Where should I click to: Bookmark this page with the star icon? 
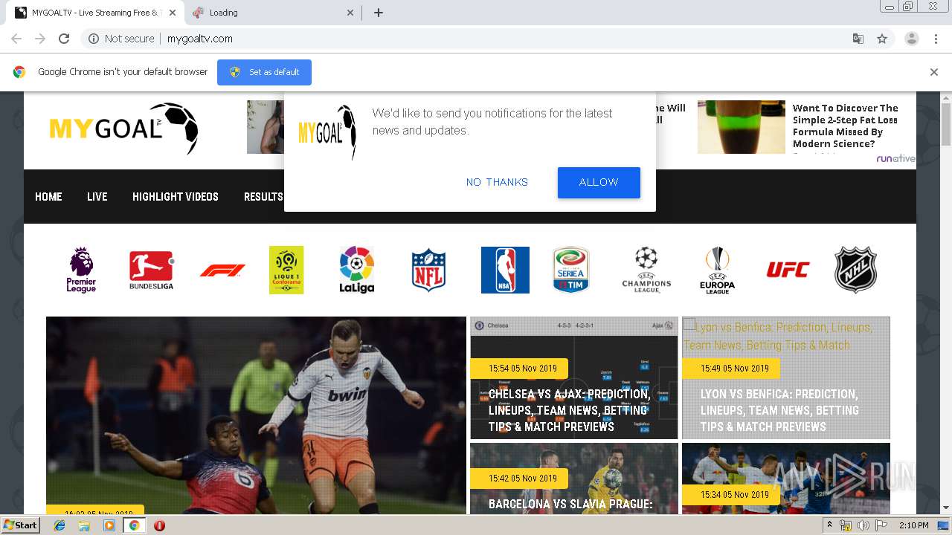click(882, 39)
